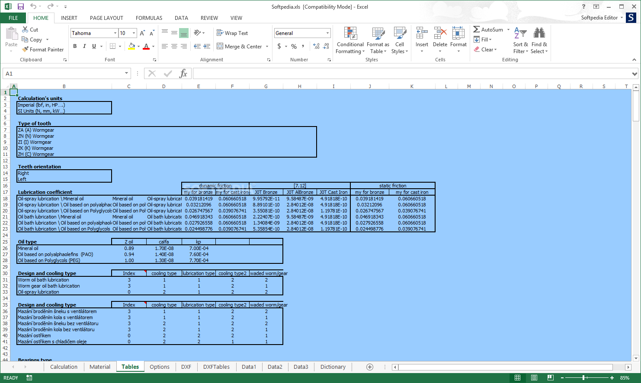Image resolution: width=641 pixels, height=383 pixels.
Task: Cut the selected cells
Action: [30, 29]
